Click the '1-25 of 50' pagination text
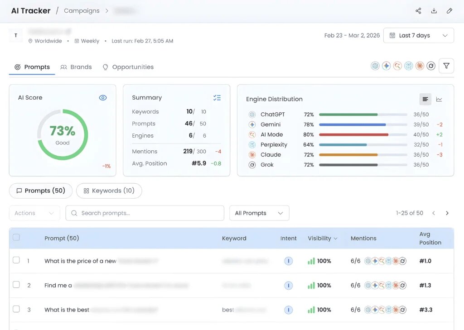The image size is (464, 330). 410,213
